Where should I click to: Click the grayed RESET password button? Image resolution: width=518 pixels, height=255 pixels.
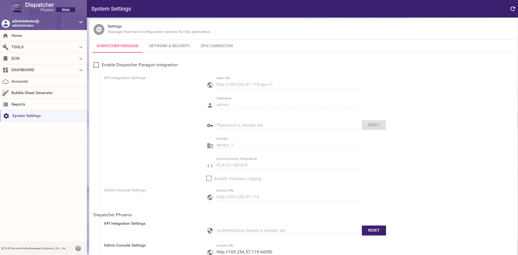pos(374,125)
